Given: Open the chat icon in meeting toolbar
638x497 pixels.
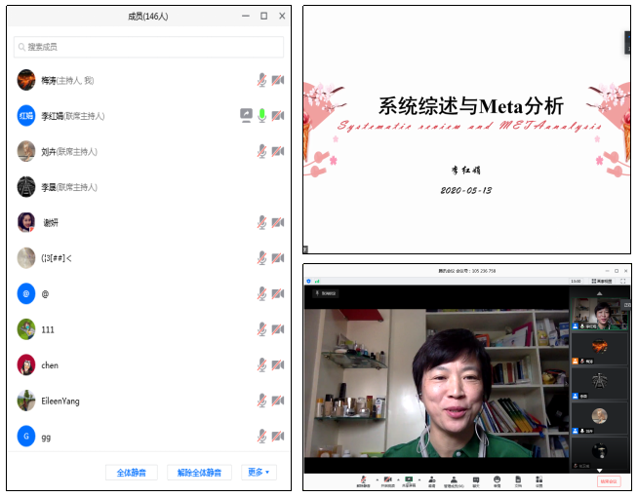Looking at the screenshot, I should tap(475, 480).
